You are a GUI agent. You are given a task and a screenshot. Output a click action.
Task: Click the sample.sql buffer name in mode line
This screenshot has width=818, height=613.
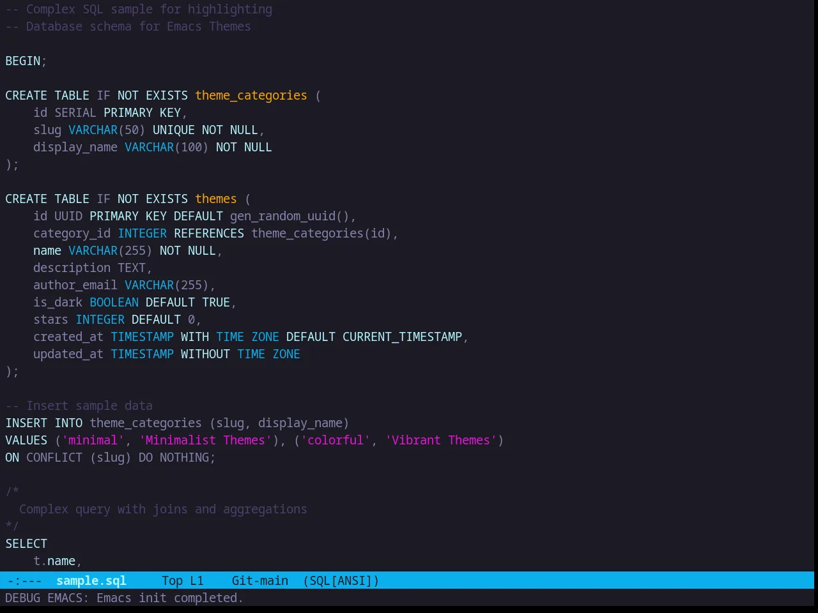click(91, 580)
